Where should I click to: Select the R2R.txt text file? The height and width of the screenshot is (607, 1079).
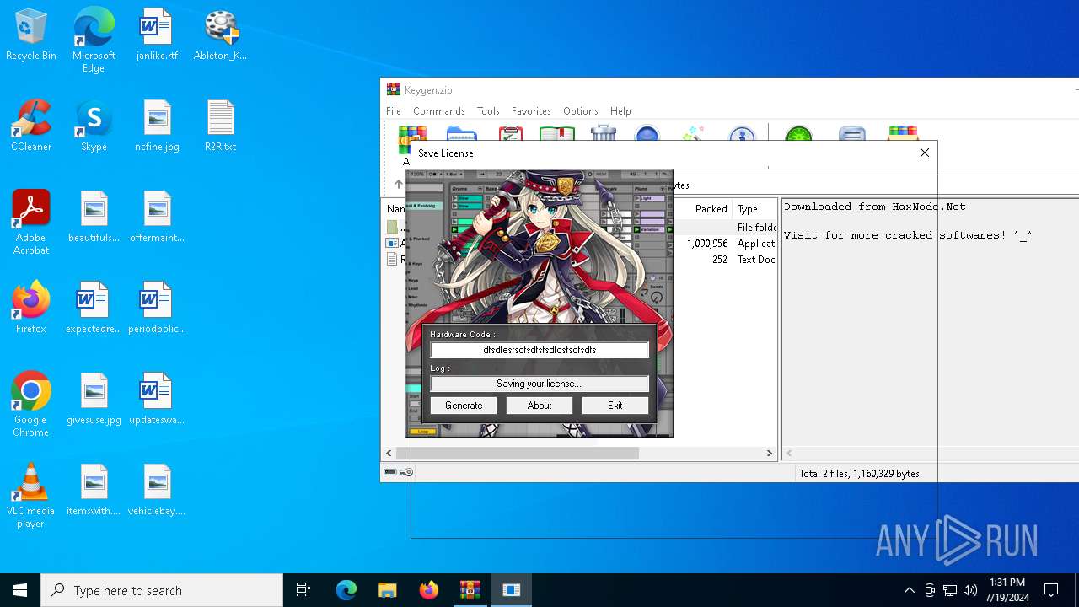pos(220,126)
